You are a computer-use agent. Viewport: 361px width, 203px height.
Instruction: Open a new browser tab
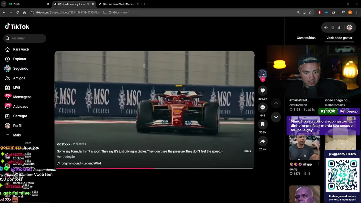tap(144, 4)
